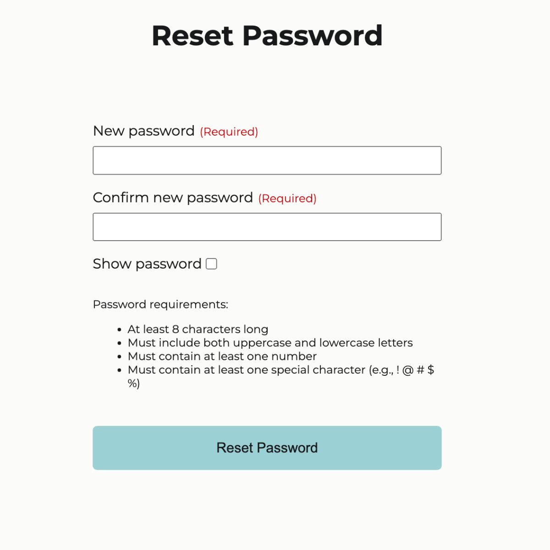Click the Reset Password page heading
Screen dimensions: 550x550
pyautogui.click(x=267, y=36)
